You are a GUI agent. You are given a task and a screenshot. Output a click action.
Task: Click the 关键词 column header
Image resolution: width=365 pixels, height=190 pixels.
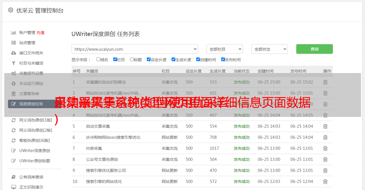coord(92,71)
